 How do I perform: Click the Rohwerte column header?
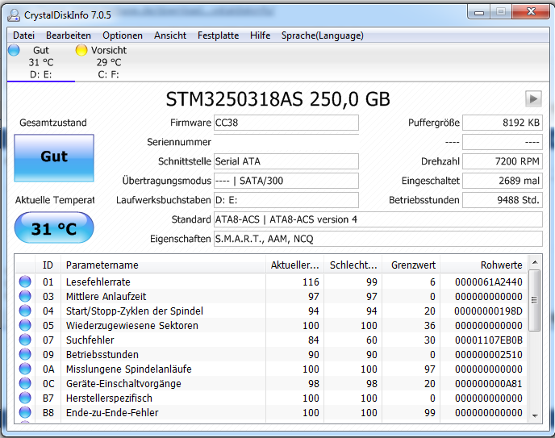tap(484, 265)
